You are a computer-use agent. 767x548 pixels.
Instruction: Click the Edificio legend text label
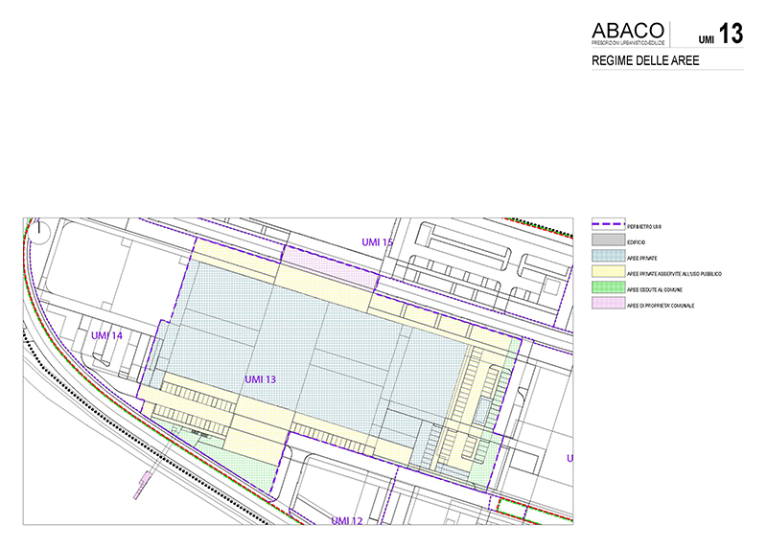click(x=637, y=242)
